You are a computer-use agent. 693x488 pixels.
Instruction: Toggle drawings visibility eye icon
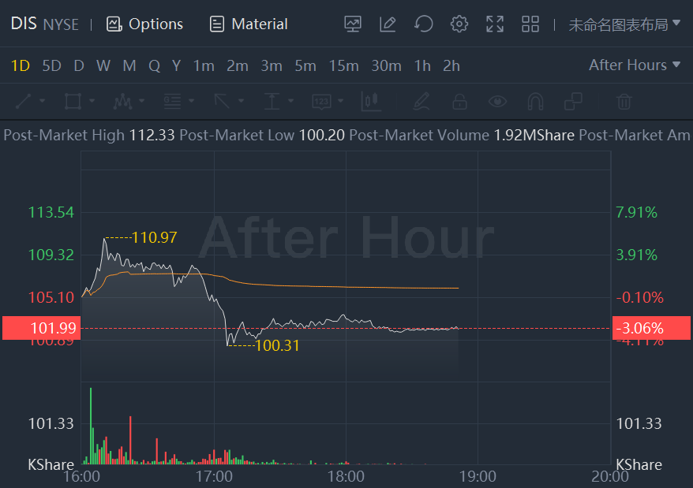(497, 101)
